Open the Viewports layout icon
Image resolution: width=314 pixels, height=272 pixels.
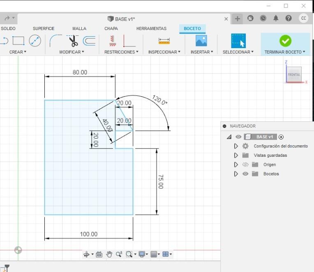pyautogui.click(x=166, y=254)
